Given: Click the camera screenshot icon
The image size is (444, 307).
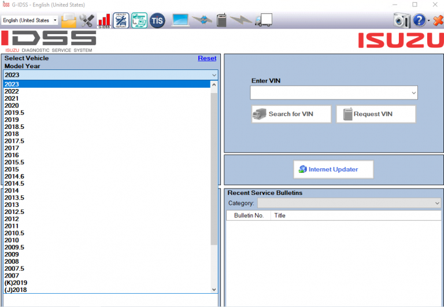Looking at the screenshot, I should click(x=402, y=20).
